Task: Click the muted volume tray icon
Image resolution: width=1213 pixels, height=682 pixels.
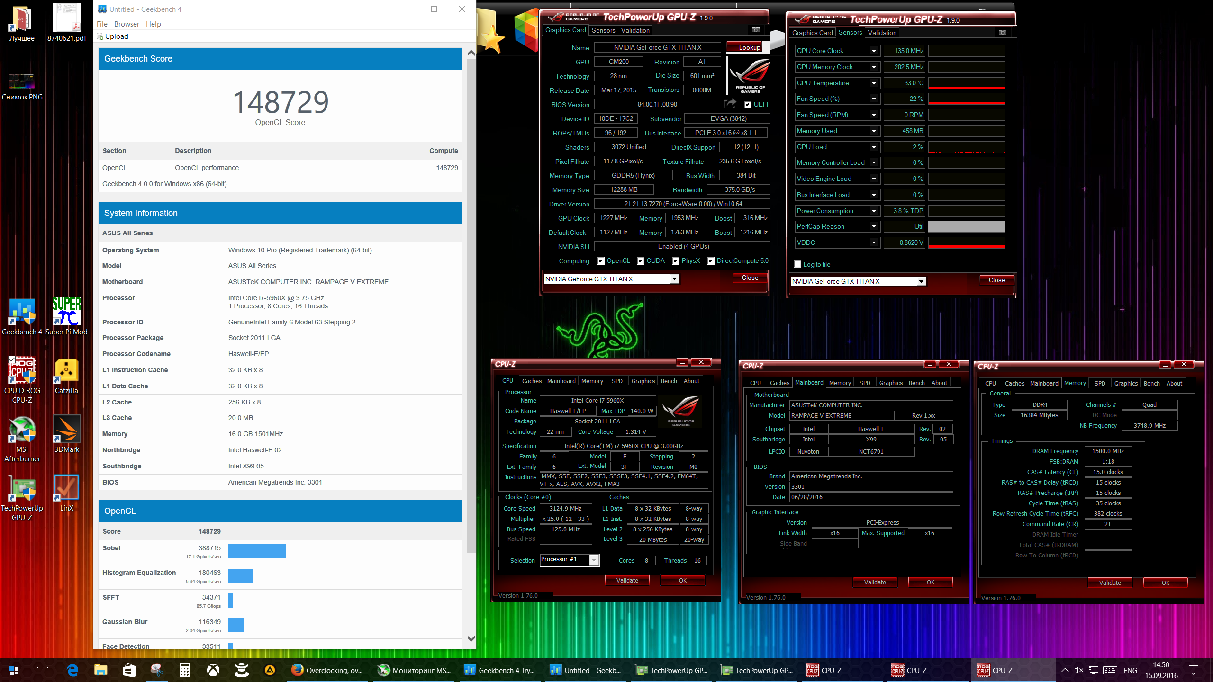Action: coord(1079,670)
